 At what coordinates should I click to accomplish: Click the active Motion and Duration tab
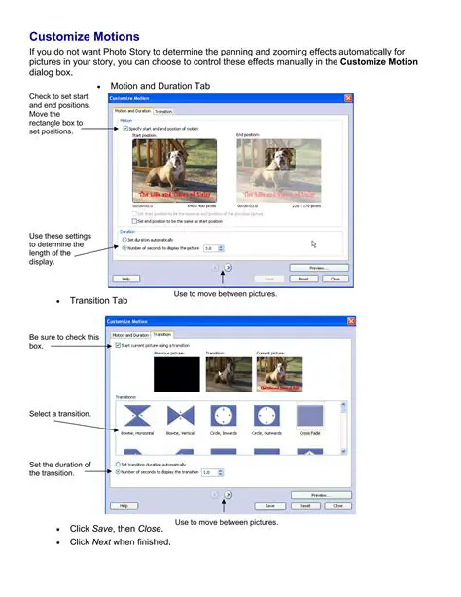pyautogui.click(x=132, y=111)
